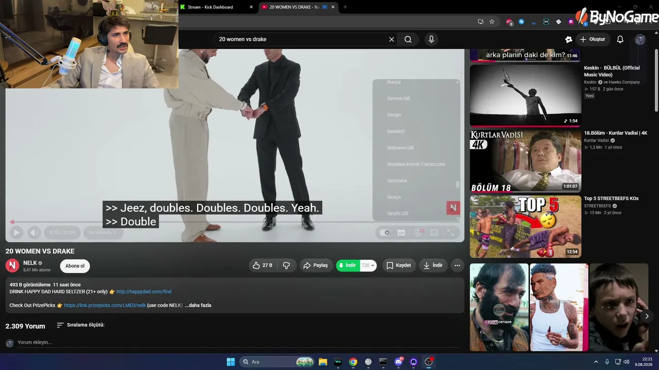Like the video with thumbs up
This screenshot has height=370, width=659.
263,266
